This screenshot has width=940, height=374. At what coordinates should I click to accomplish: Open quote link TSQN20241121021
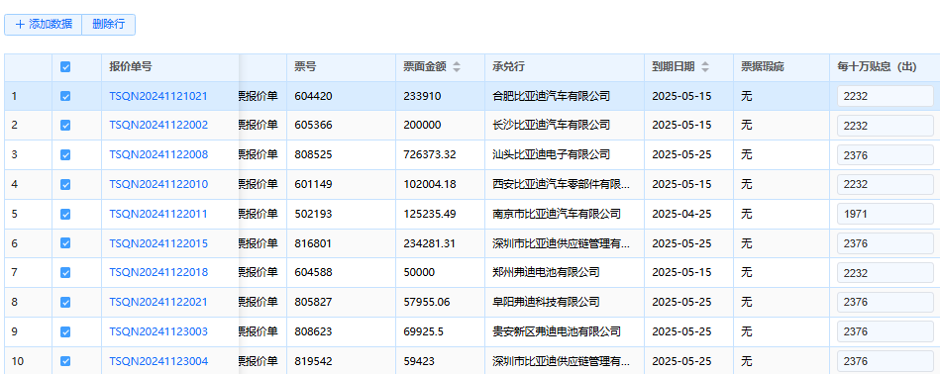pos(158,96)
